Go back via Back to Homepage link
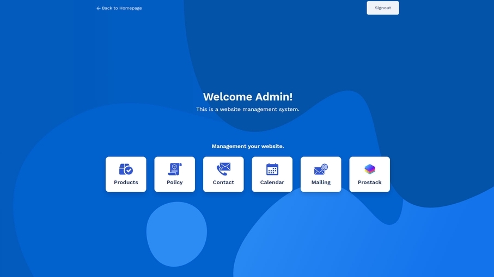Image resolution: width=494 pixels, height=277 pixels. click(x=119, y=8)
